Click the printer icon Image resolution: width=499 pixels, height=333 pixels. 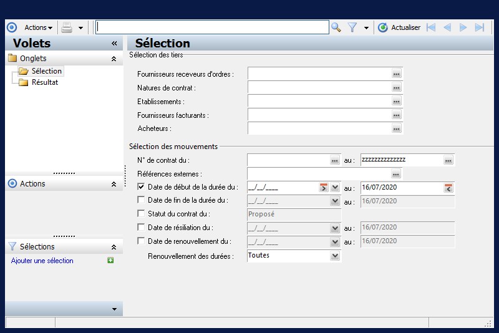(67, 27)
